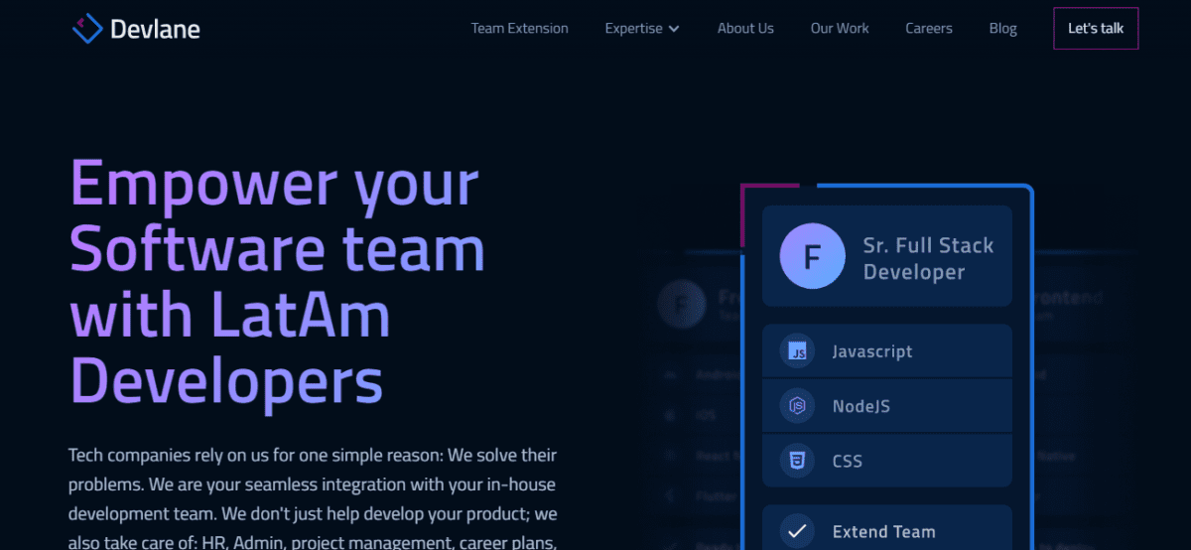Click the Sr. Full Stack Developer title
This screenshot has width=1191, height=550.
point(928,258)
